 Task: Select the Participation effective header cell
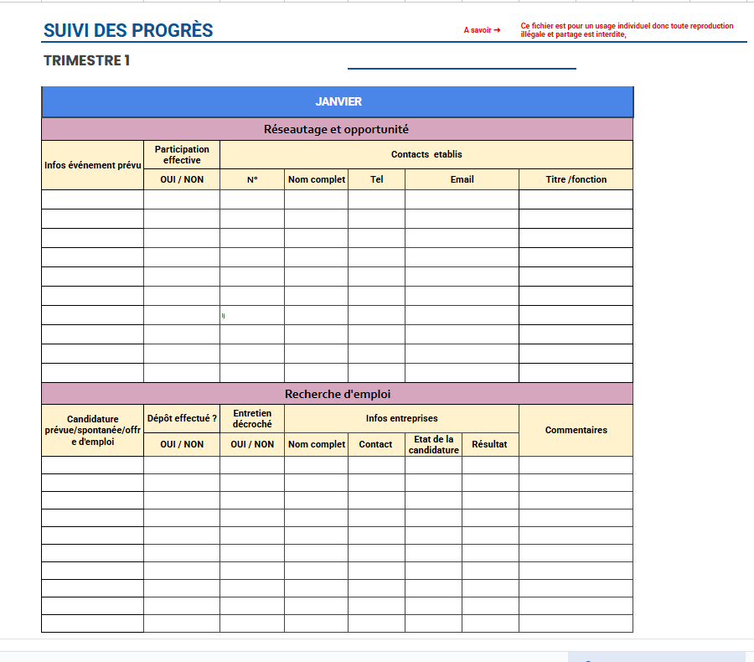click(183, 154)
